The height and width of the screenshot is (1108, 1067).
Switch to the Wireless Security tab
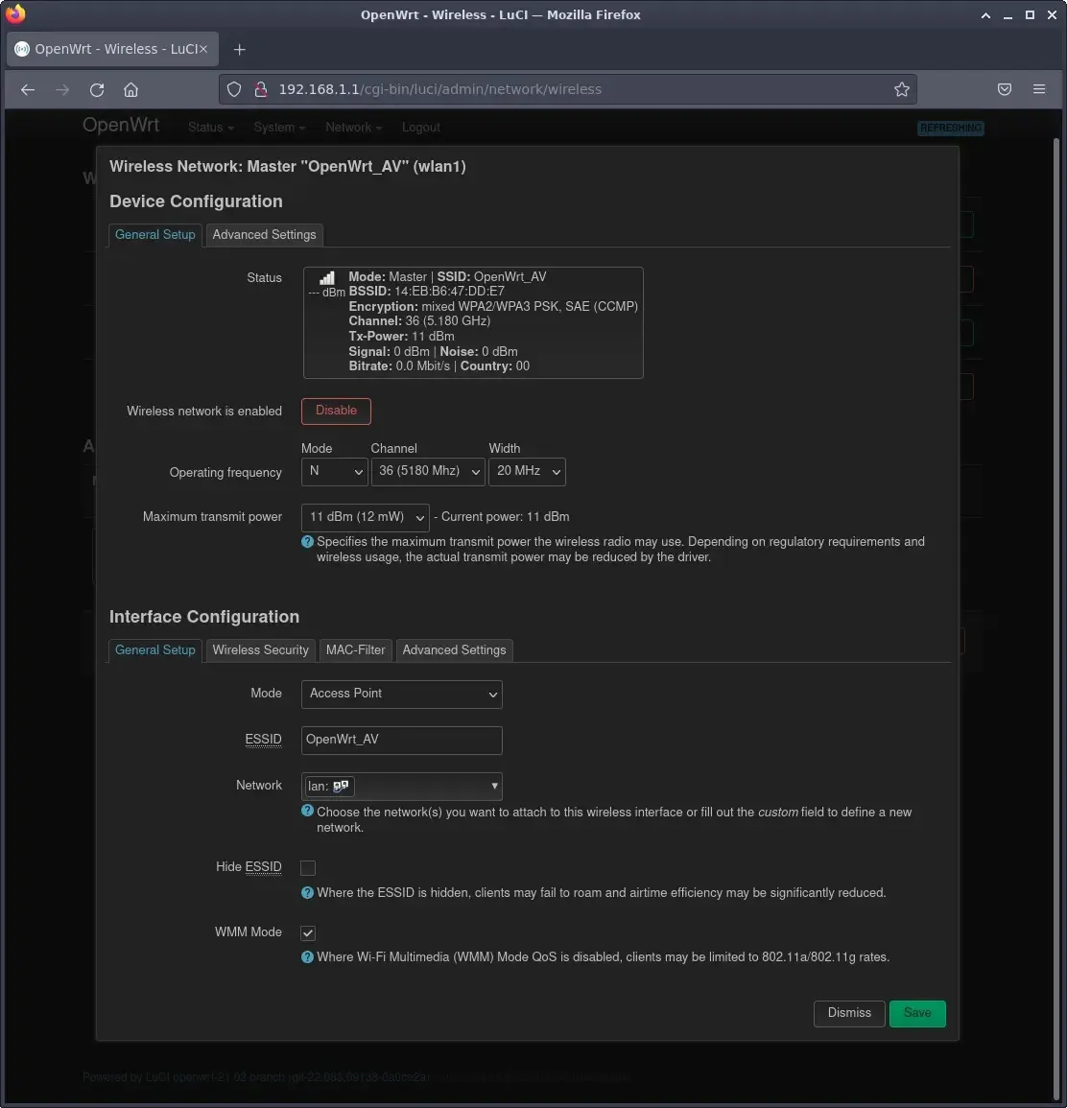coord(260,650)
